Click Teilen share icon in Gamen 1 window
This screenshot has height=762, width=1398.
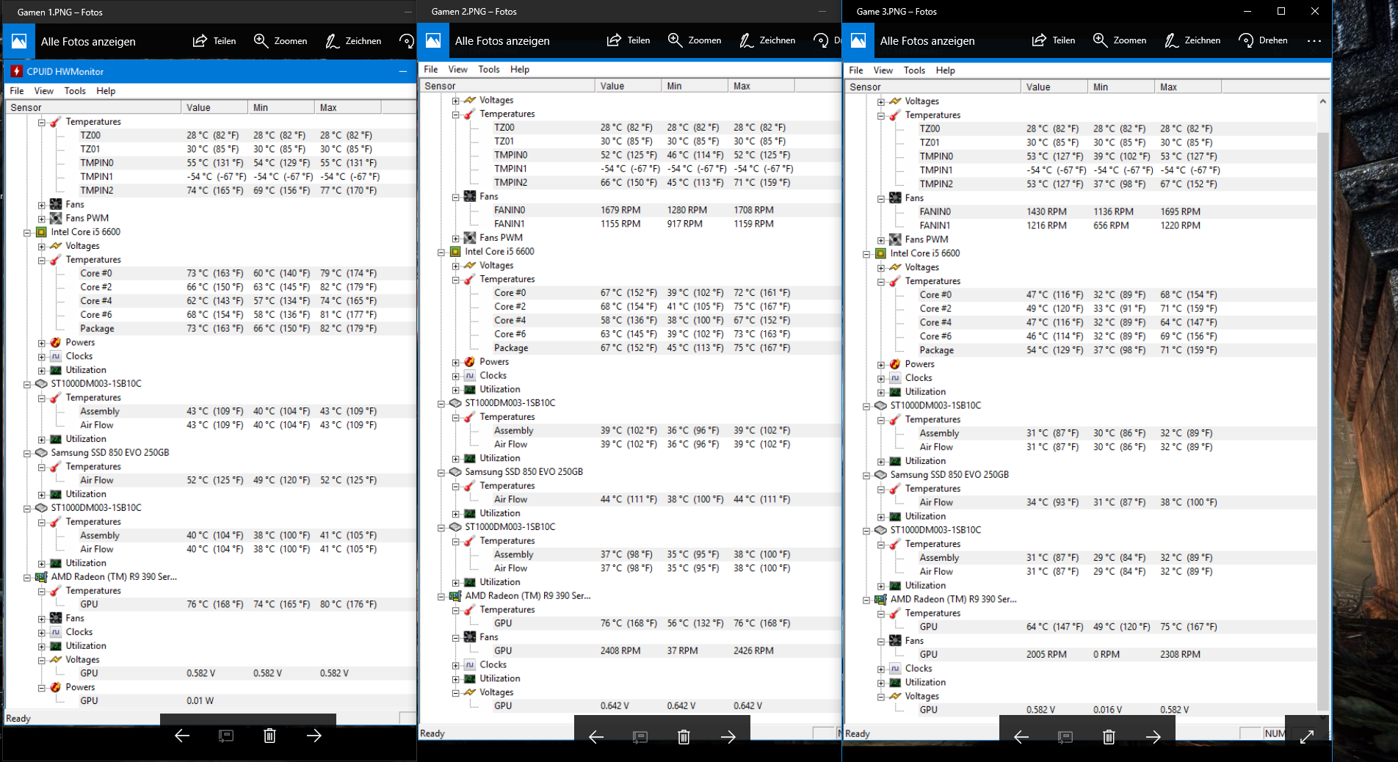[x=200, y=41]
